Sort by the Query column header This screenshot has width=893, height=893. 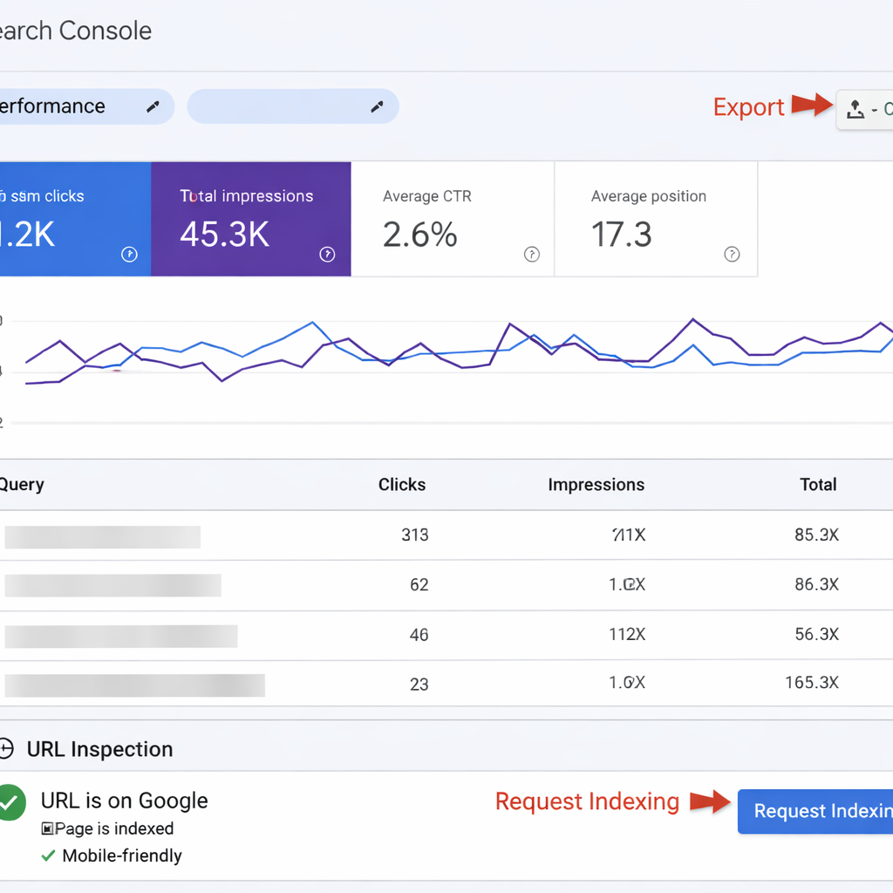[22, 485]
